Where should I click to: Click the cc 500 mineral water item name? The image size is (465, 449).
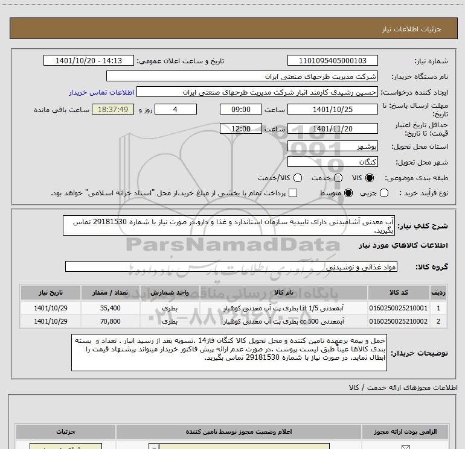click(x=283, y=321)
